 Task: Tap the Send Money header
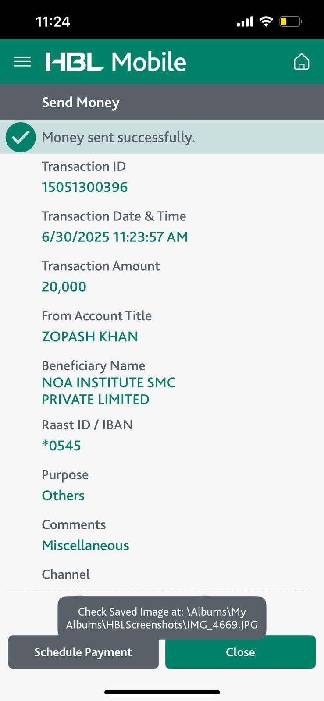click(81, 103)
